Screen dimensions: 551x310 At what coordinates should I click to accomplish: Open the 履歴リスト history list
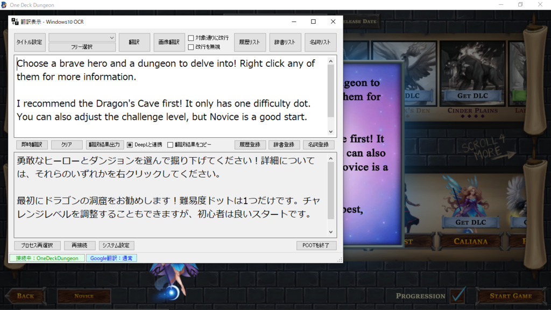click(250, 42)
